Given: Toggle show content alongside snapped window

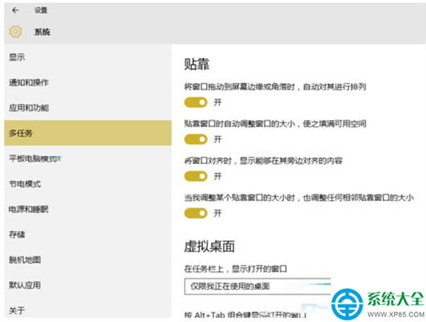Looking at the screenshot, I should [x=195, y=176].
